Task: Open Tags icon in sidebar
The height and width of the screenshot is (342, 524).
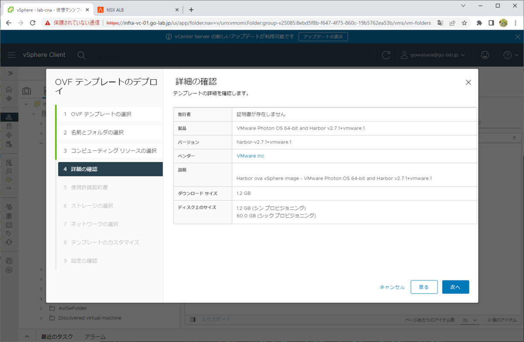Action: click(x=9, y=234)
